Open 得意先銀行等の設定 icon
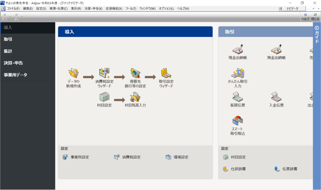The image size is (321, 190). (135, 73)
